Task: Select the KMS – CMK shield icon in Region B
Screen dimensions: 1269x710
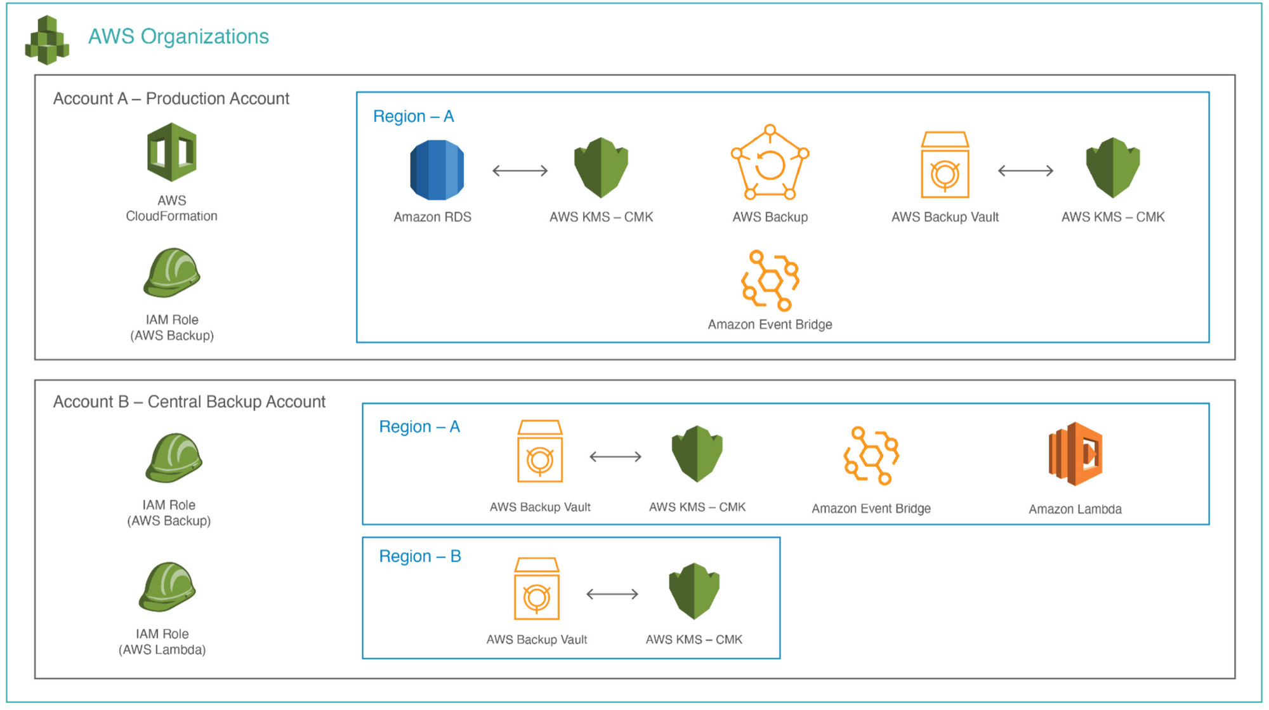Action: click(694, 590)
